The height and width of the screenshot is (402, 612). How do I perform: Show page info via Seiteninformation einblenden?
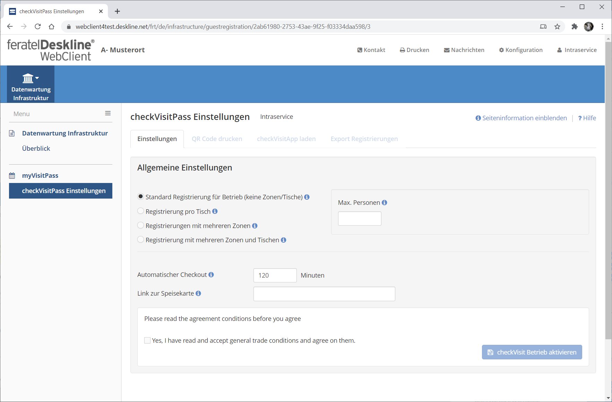521,118
